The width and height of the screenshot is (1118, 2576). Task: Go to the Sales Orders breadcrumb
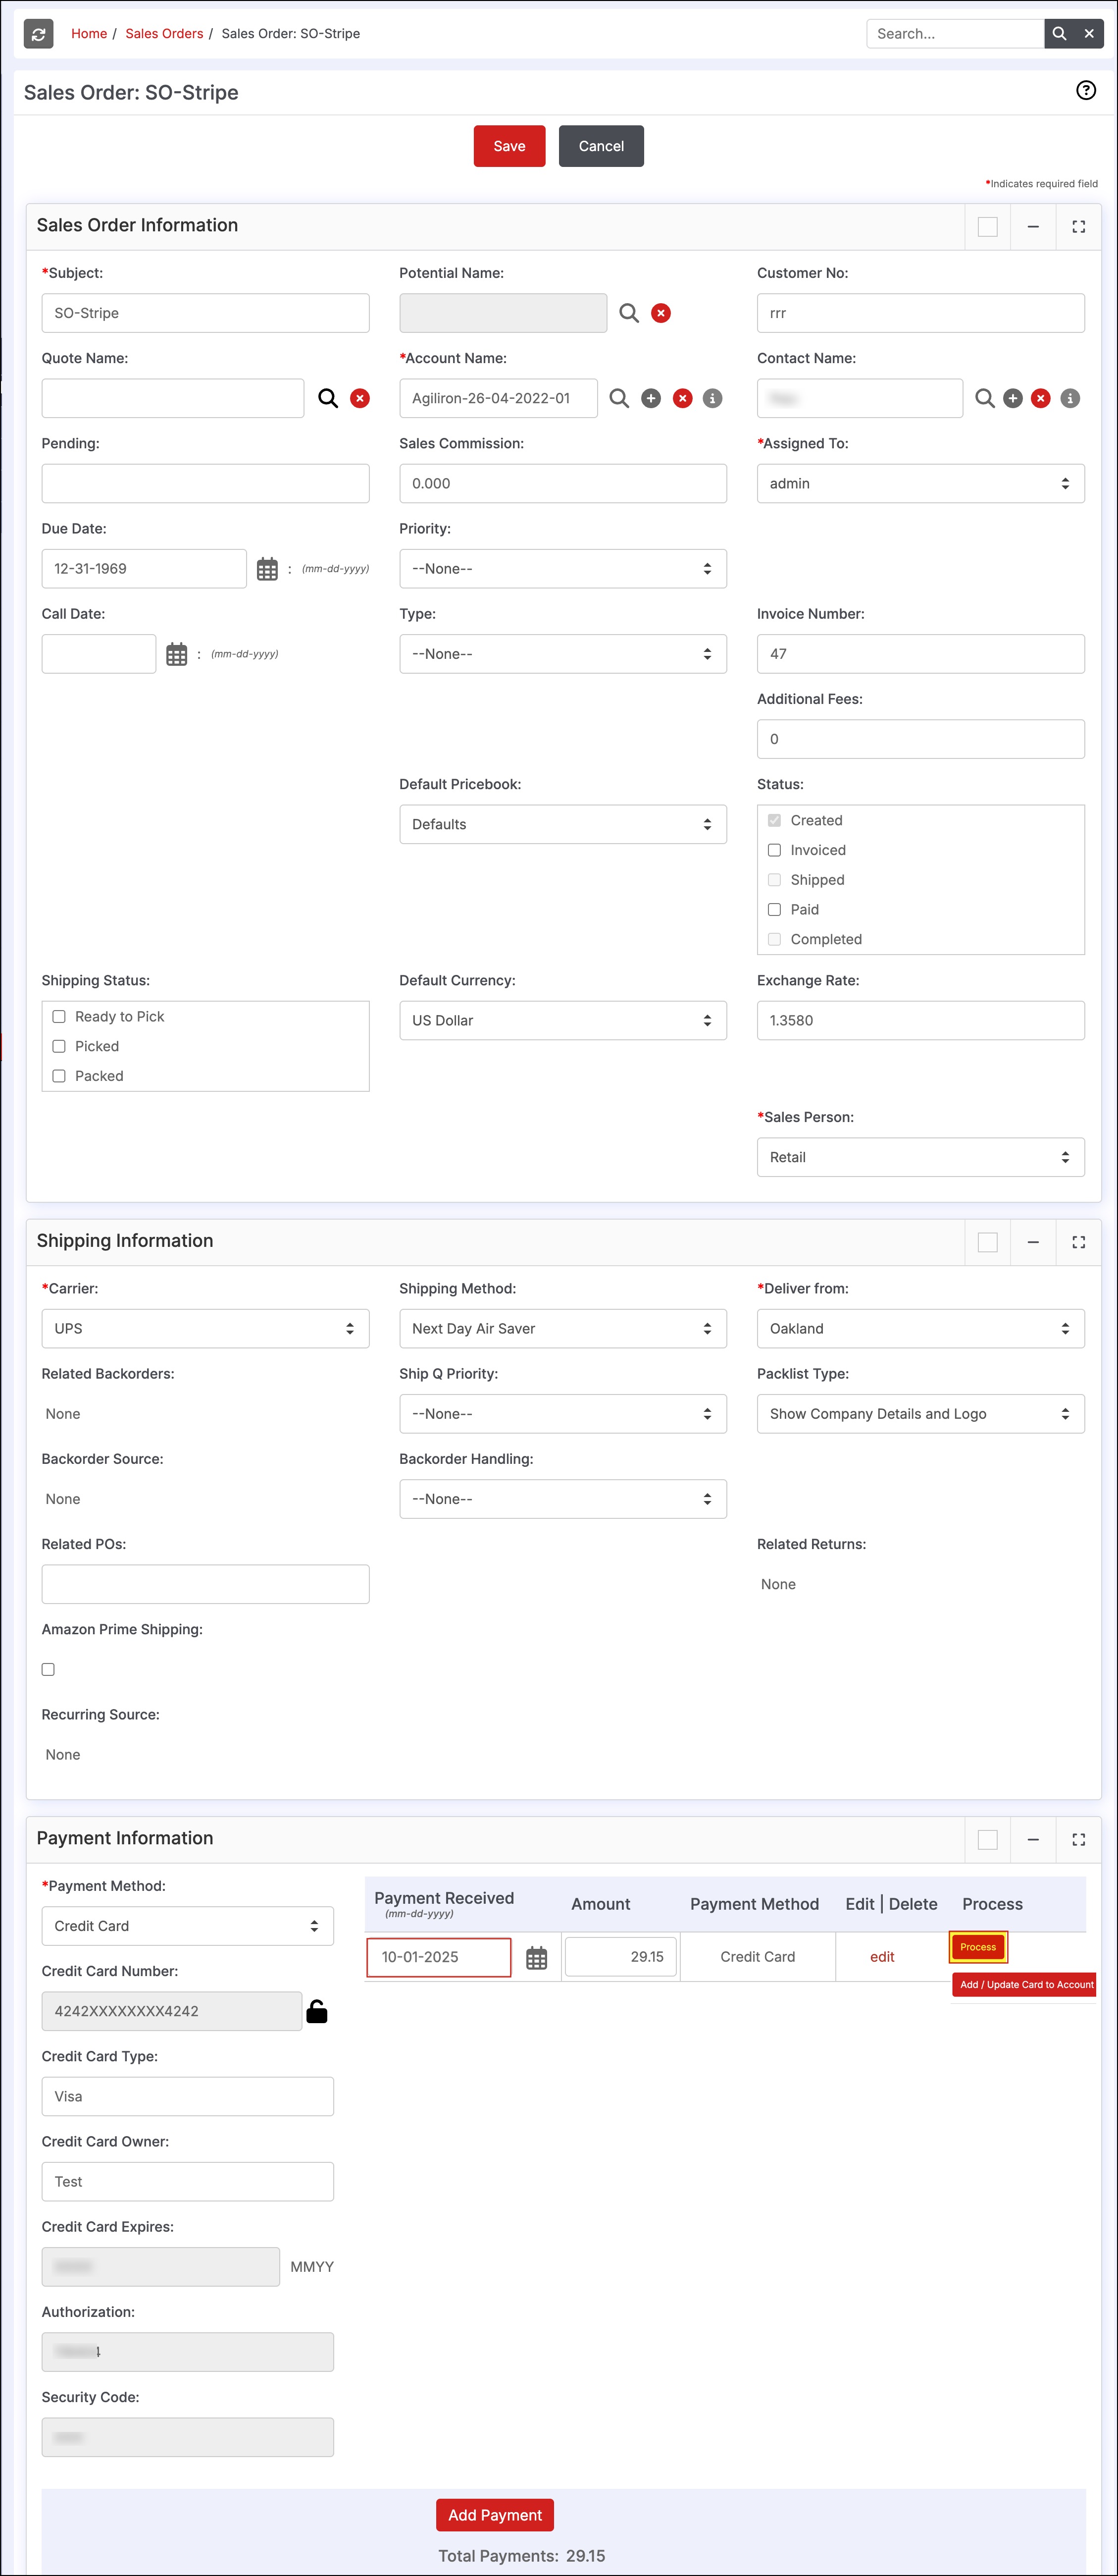[x=164, y=34]
